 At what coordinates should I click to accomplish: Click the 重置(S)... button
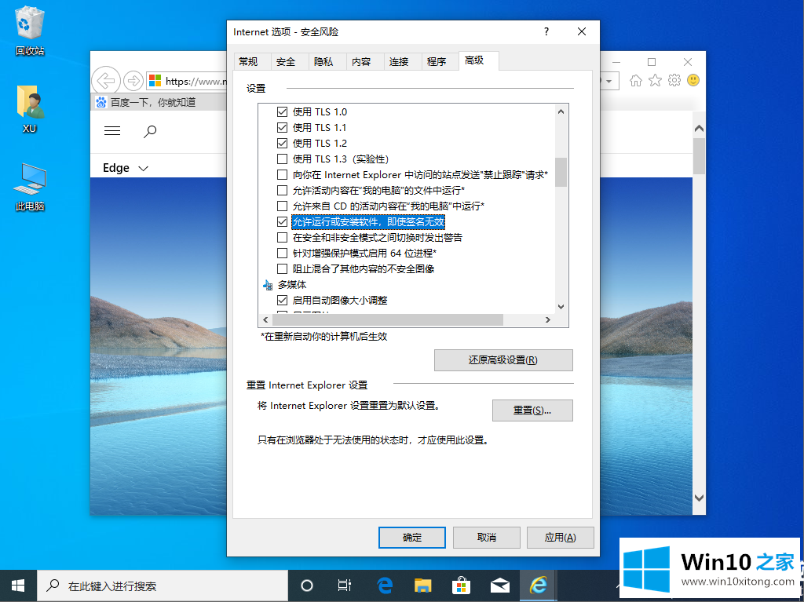pos(532,410)
